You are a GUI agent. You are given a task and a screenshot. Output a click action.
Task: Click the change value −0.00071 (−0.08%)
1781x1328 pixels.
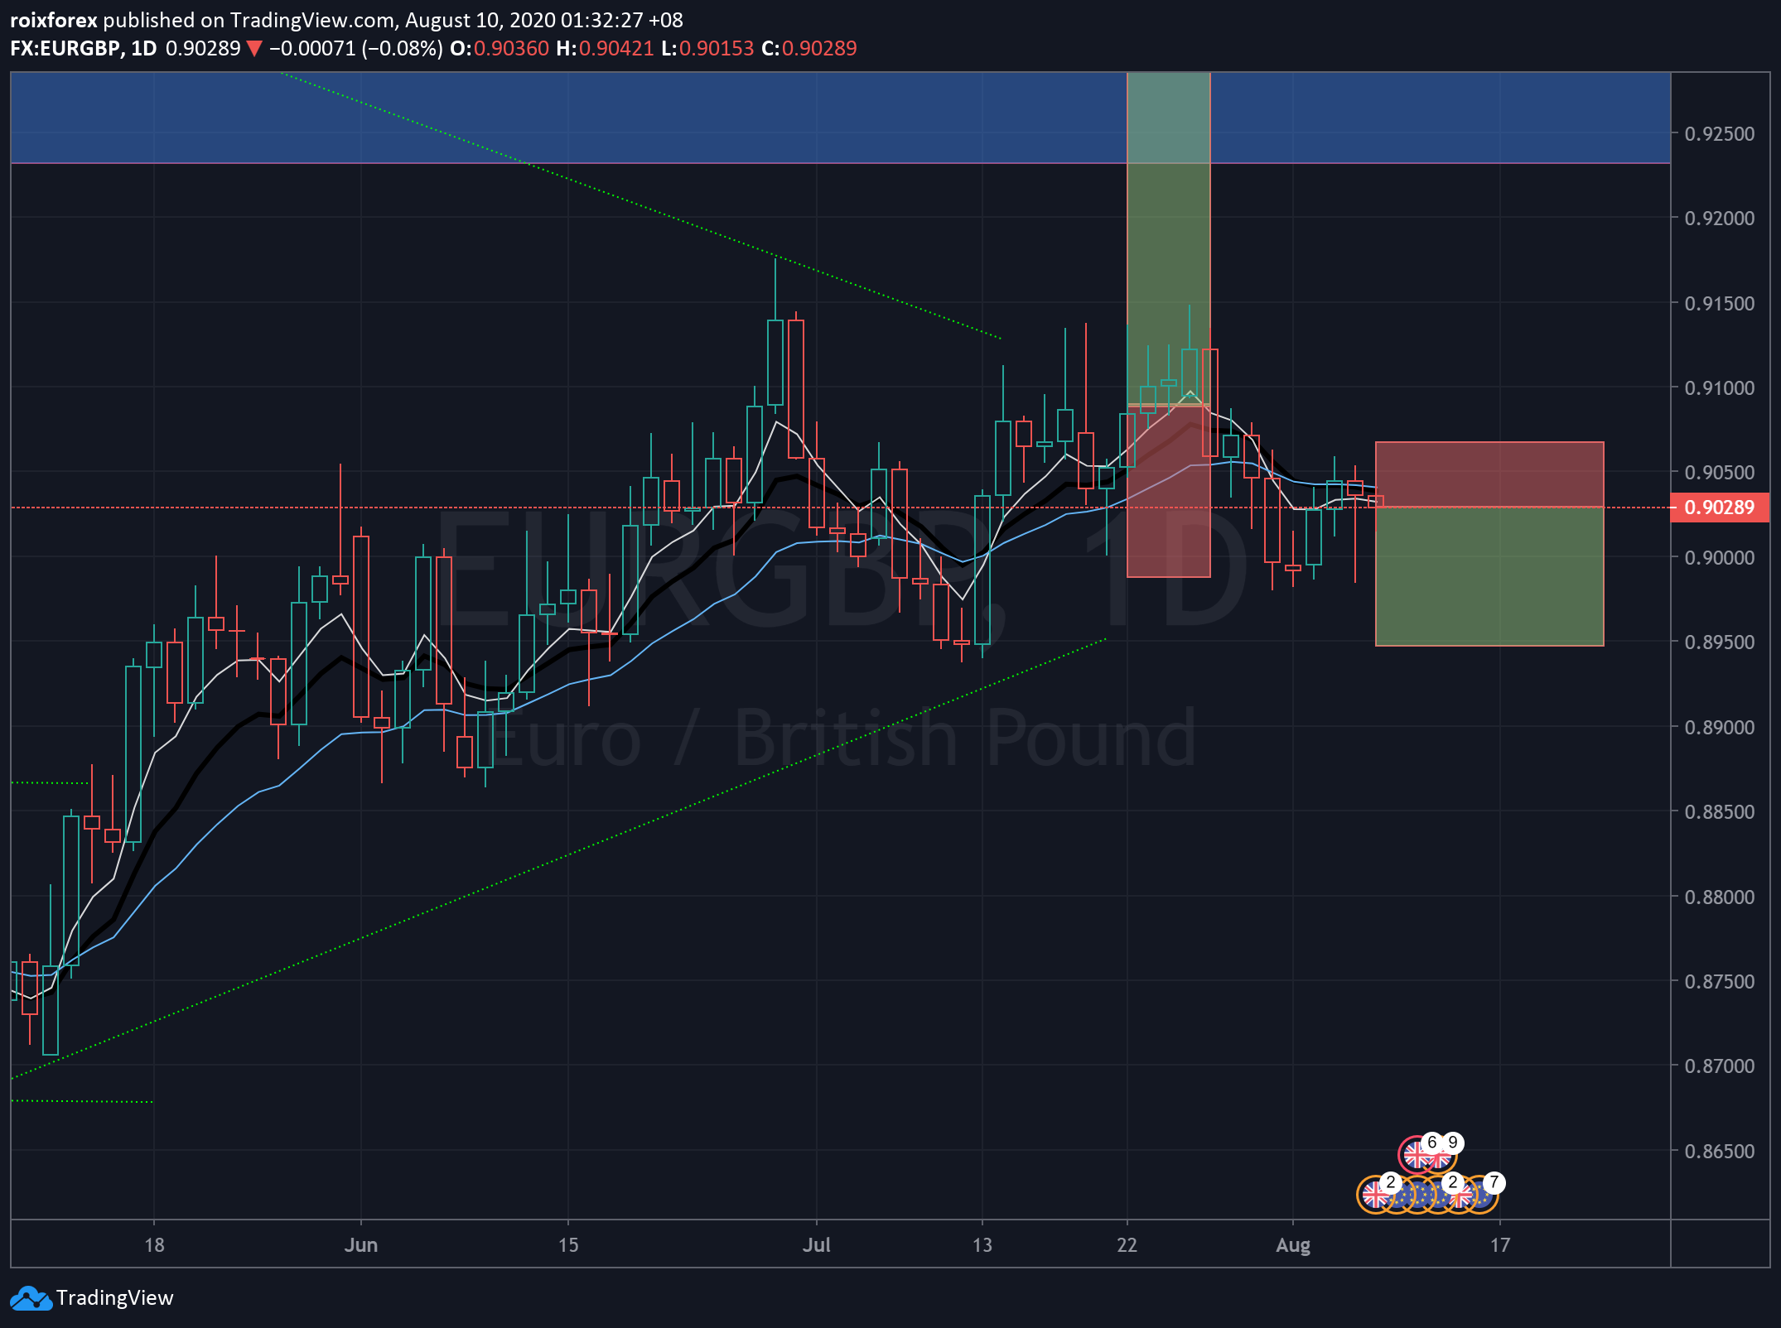point(355,48)
